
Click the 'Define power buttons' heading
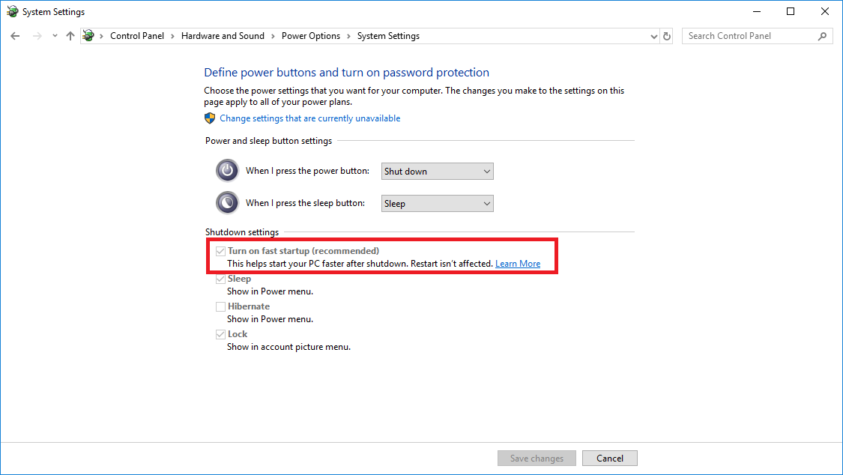[346, 73]
